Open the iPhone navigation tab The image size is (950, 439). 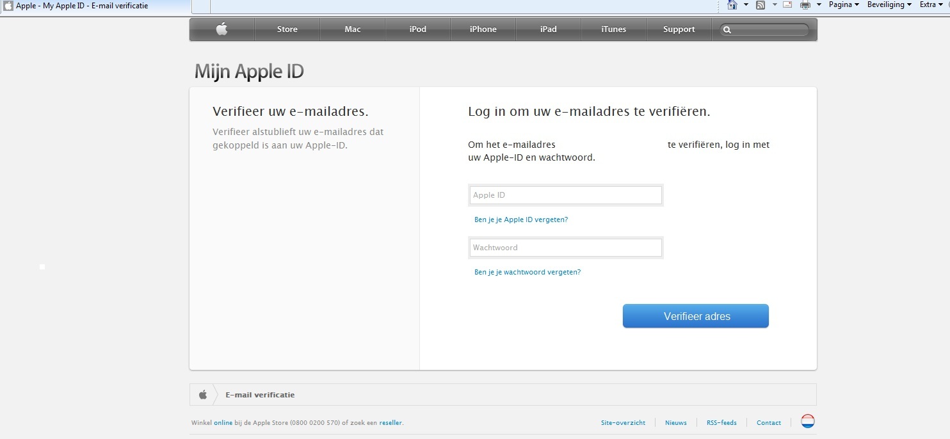(483, 29)
